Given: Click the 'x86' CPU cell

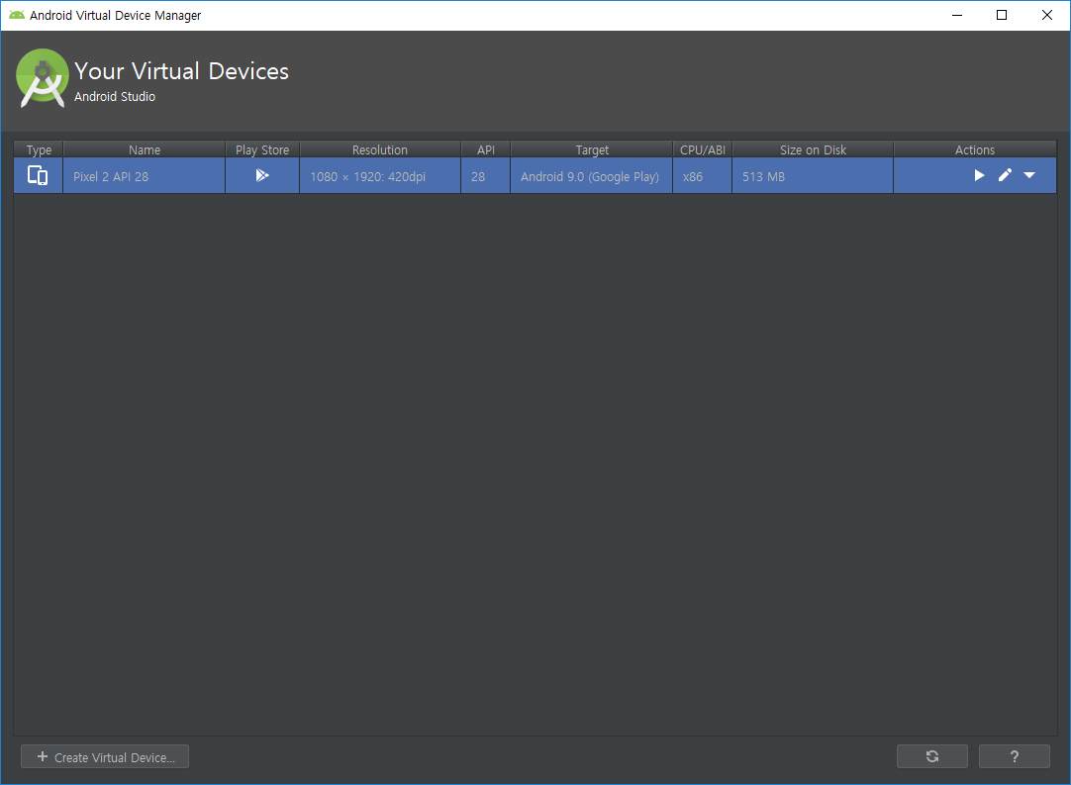Looking at the screenshot, I should (702, 176).
